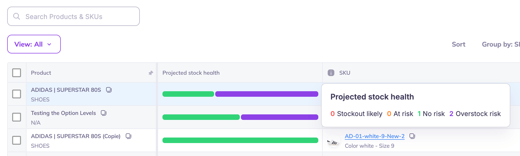Copy the Testing the Option Levels name
The height and width of the screenshot is (156, 520).
(104, 113)
